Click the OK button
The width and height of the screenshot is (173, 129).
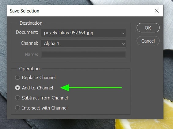click(x=148, y=28)
